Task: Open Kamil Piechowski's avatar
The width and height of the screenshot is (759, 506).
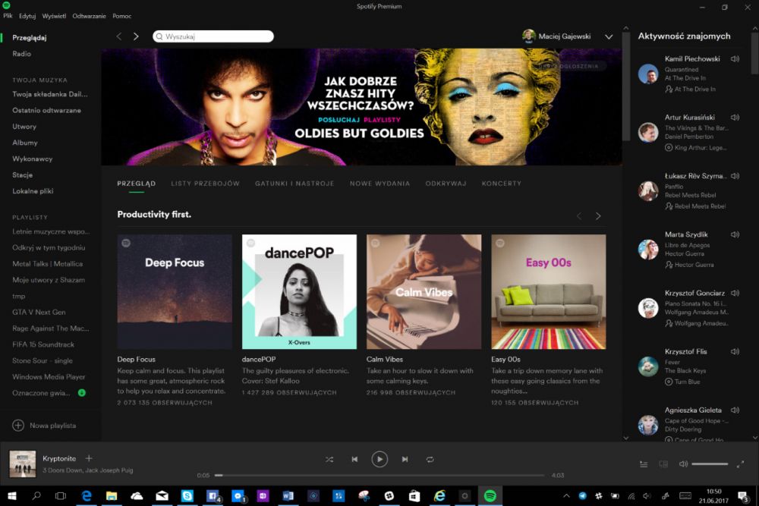Action: 648,74
